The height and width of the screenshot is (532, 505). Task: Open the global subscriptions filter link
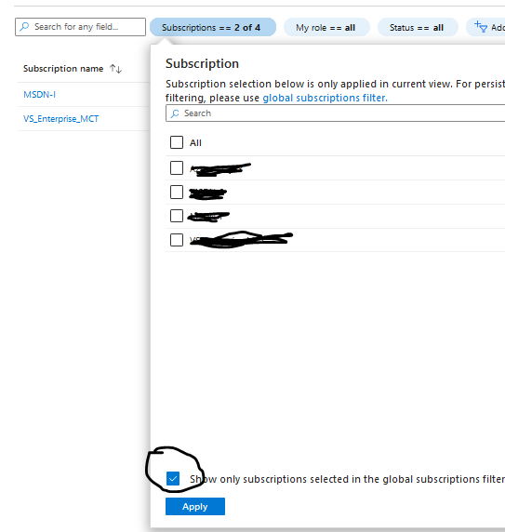pos(325,98)
